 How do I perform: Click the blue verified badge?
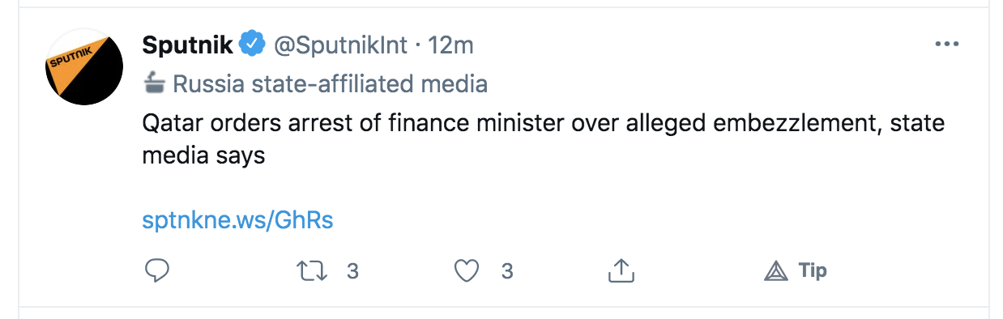click(x=254, y=45)
